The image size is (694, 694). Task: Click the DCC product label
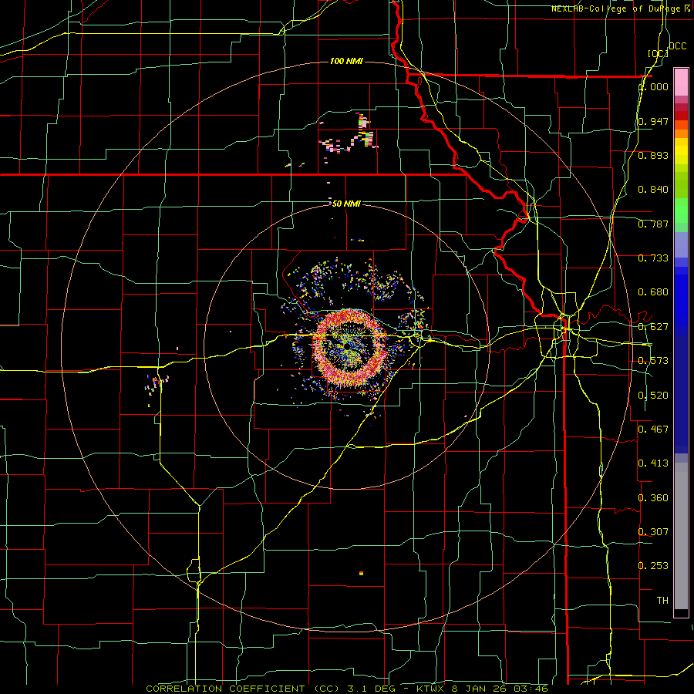677,45
